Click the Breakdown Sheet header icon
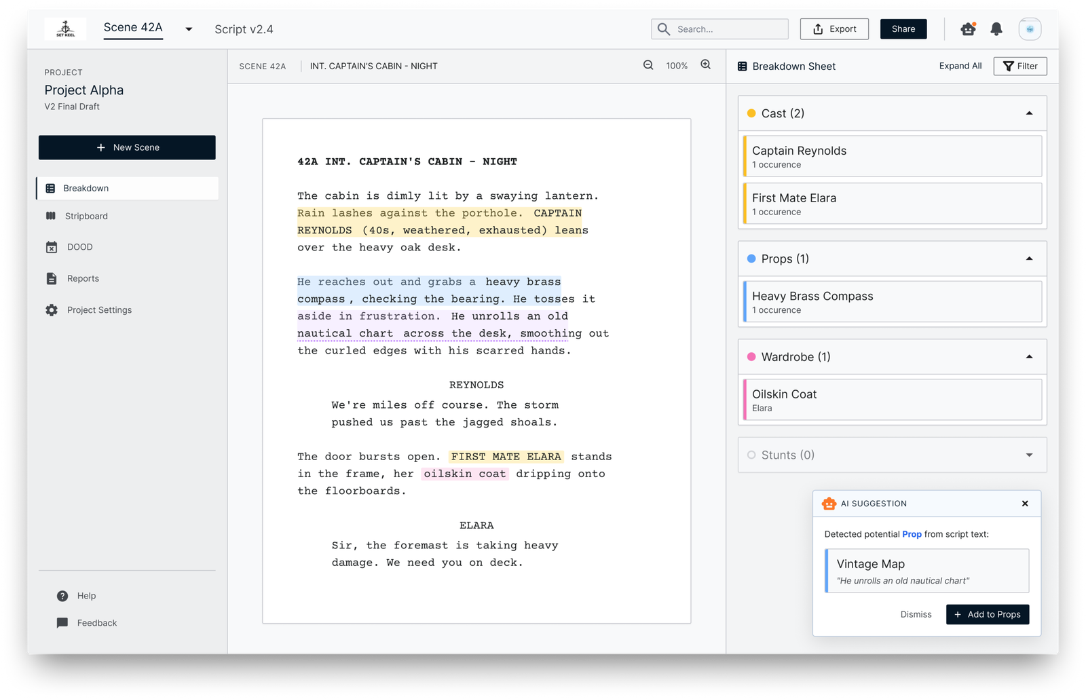This screenshot has width=1086, height=699. (x=743, y=66)
